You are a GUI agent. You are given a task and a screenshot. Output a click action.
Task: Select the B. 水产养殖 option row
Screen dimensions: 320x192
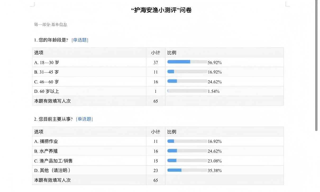158,151
